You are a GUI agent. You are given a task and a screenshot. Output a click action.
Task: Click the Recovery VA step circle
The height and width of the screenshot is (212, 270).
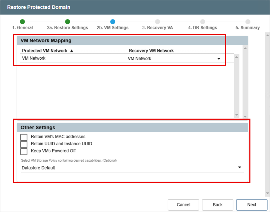[x=158, y=22]
